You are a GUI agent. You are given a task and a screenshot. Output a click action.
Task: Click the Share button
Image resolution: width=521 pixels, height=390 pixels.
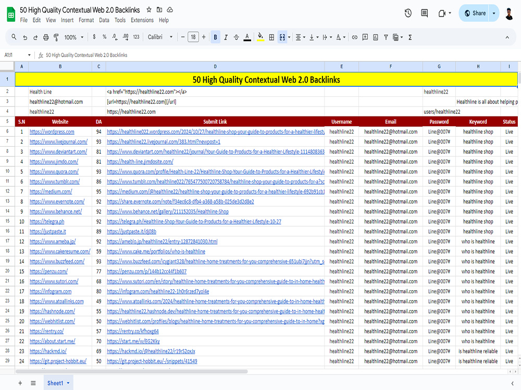coord(474,14)
